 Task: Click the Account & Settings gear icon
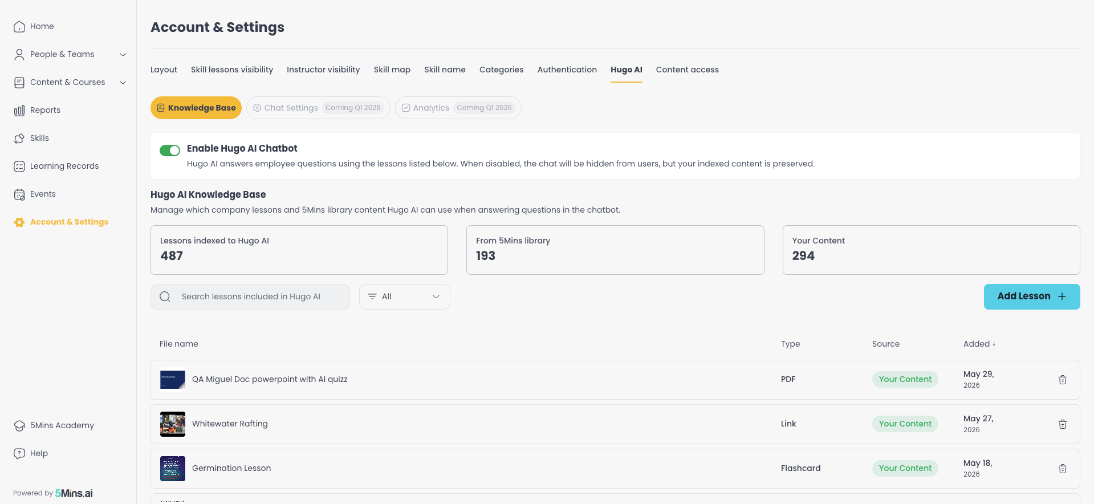(19, 222)
